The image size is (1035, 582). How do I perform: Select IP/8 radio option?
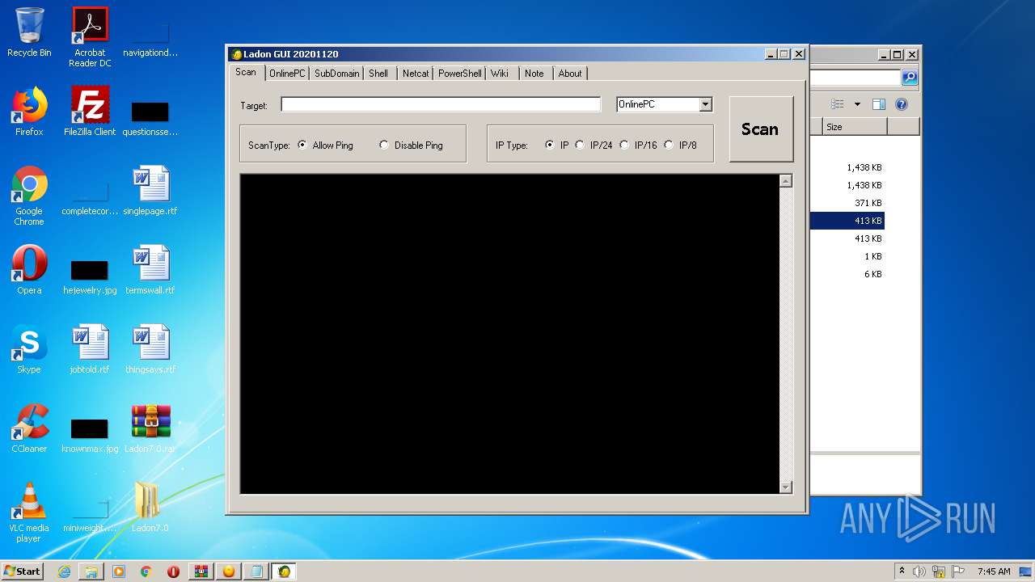point(680,145)
